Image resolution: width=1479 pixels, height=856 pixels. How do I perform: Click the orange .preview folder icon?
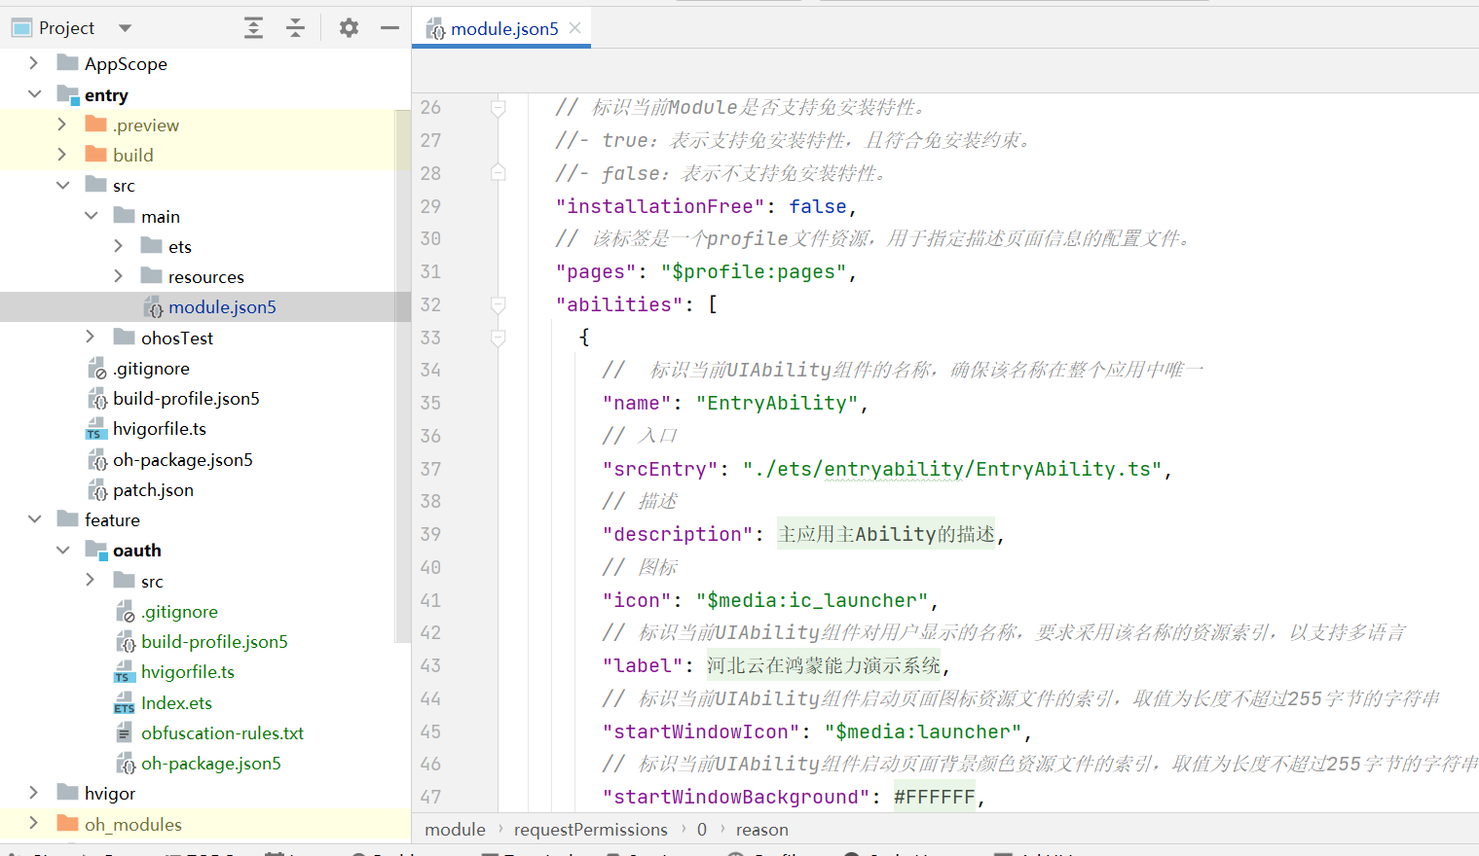tap(95, 125)
